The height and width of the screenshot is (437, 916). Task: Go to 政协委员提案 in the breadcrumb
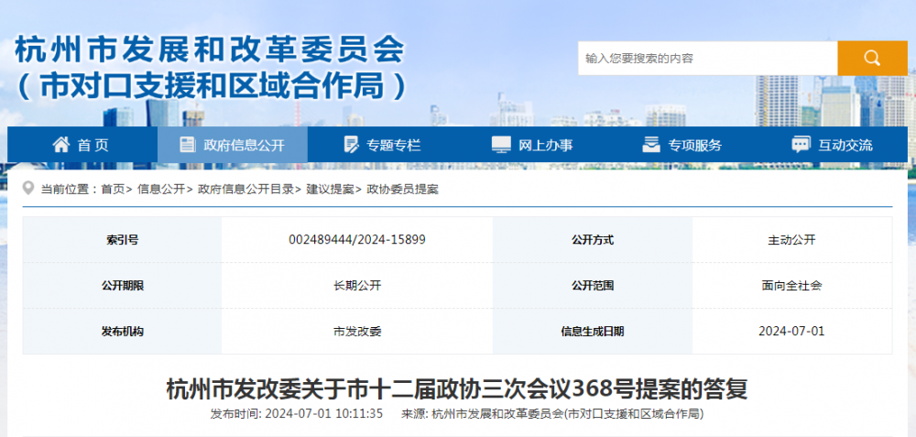402,190
